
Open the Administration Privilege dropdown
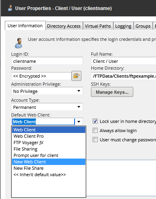[x=47, y=91]
